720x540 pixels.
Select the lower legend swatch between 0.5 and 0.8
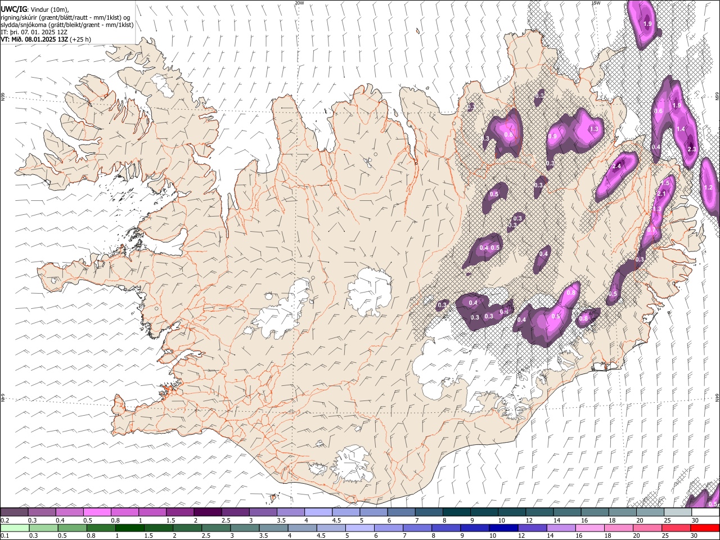tap(72, 528)
